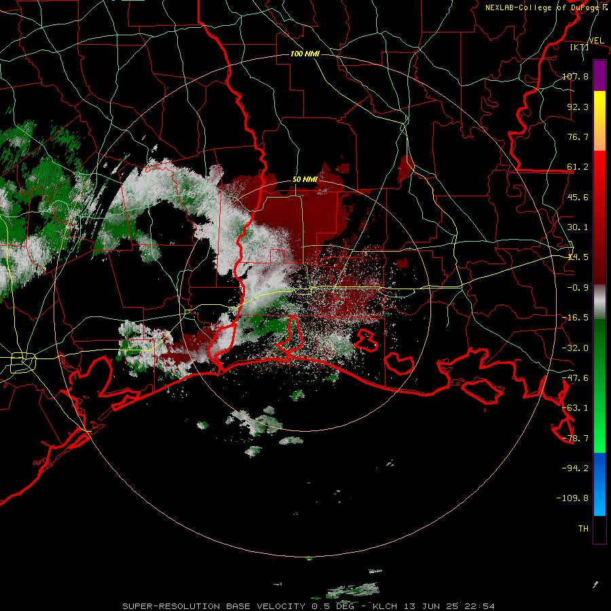Viewport: 611px width, 611px height.
Task: Click the 100 NMI range ring label
Action: coord(305,54)
